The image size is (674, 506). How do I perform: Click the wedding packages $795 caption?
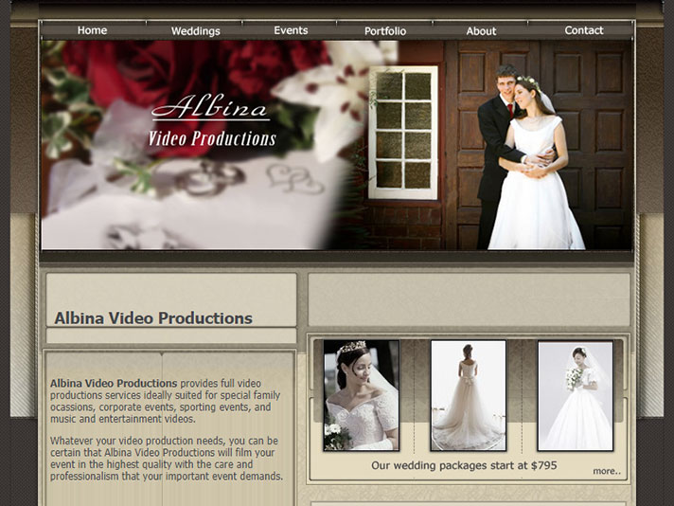(x=464, y=465)
